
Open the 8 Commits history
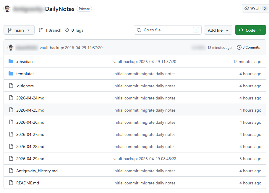click(251, 47)
